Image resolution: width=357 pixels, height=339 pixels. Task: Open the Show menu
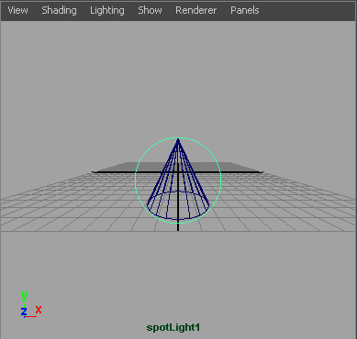click(x=150, y=10)
